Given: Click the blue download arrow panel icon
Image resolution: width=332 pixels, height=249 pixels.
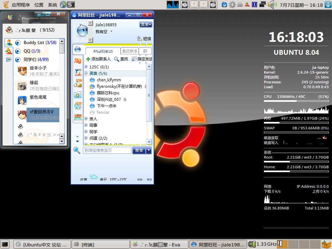Looking at the screenshot, I should [328, 5].
